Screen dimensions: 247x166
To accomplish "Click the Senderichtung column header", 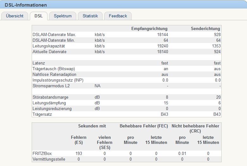I will click(206, 29).
